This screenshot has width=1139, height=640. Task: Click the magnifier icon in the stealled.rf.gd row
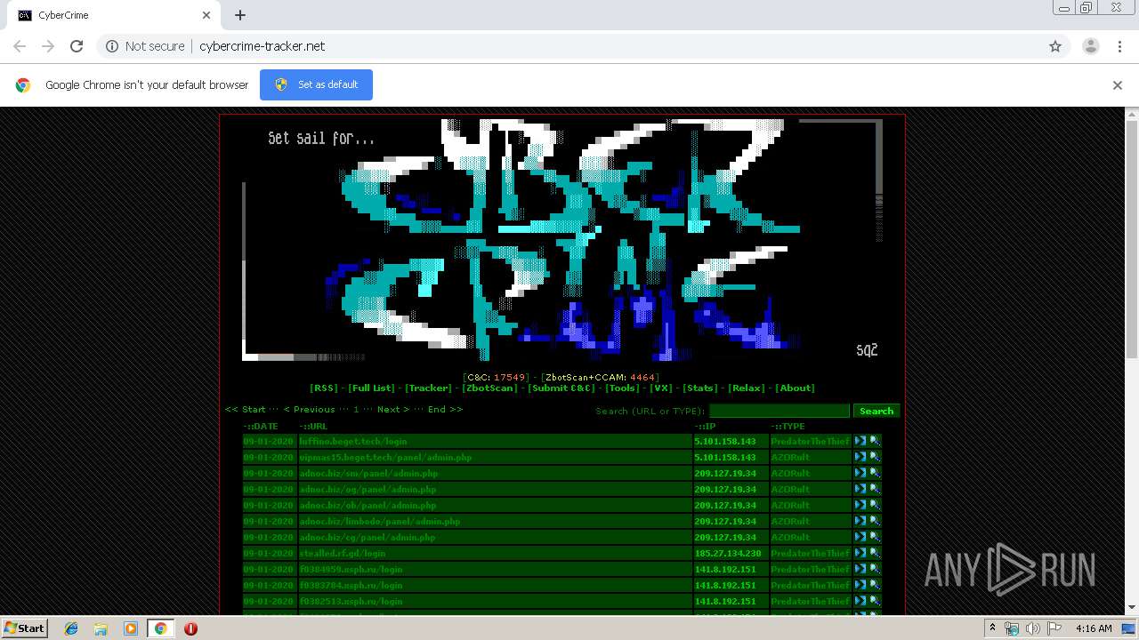[x=875, y=553]
